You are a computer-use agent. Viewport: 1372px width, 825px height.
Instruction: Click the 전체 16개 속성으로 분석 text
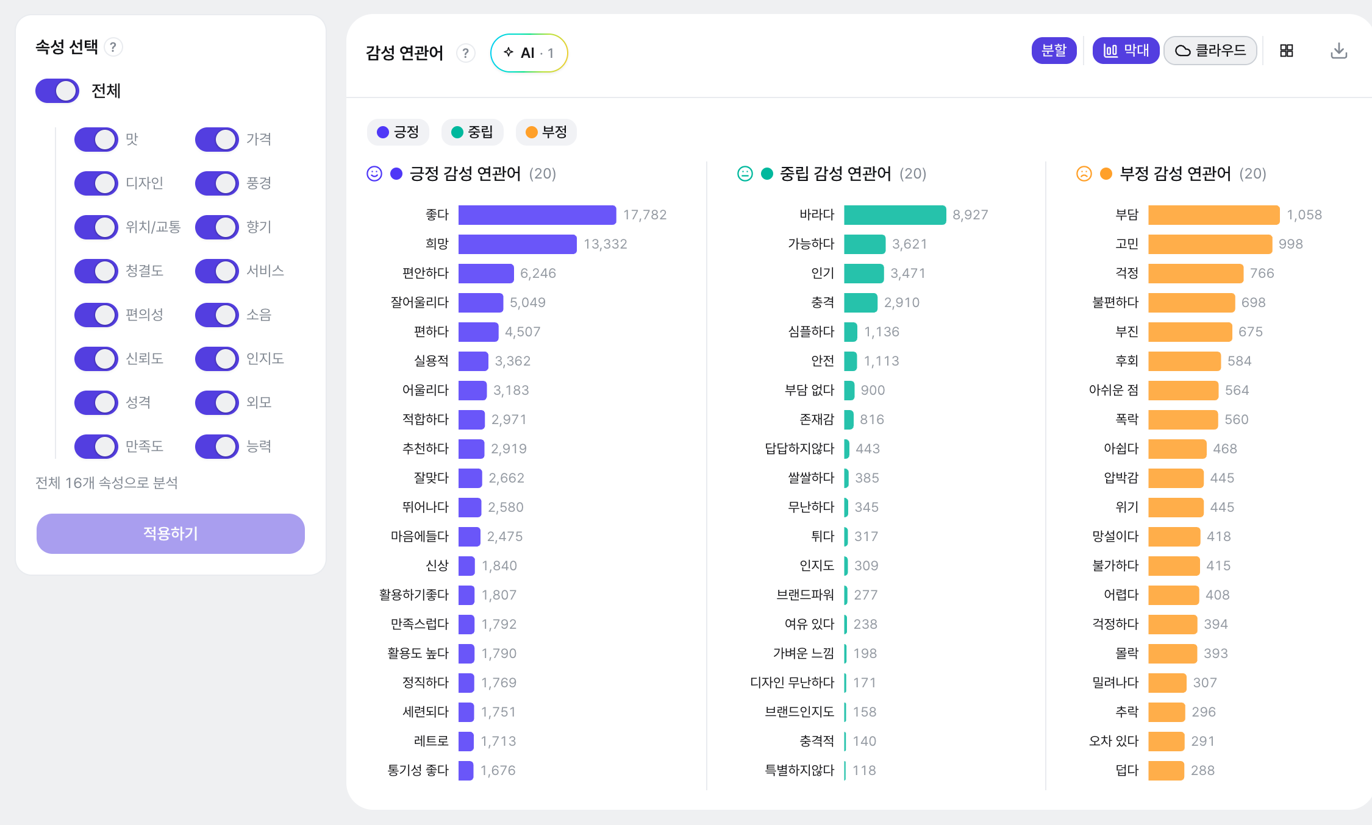[107, 483]
